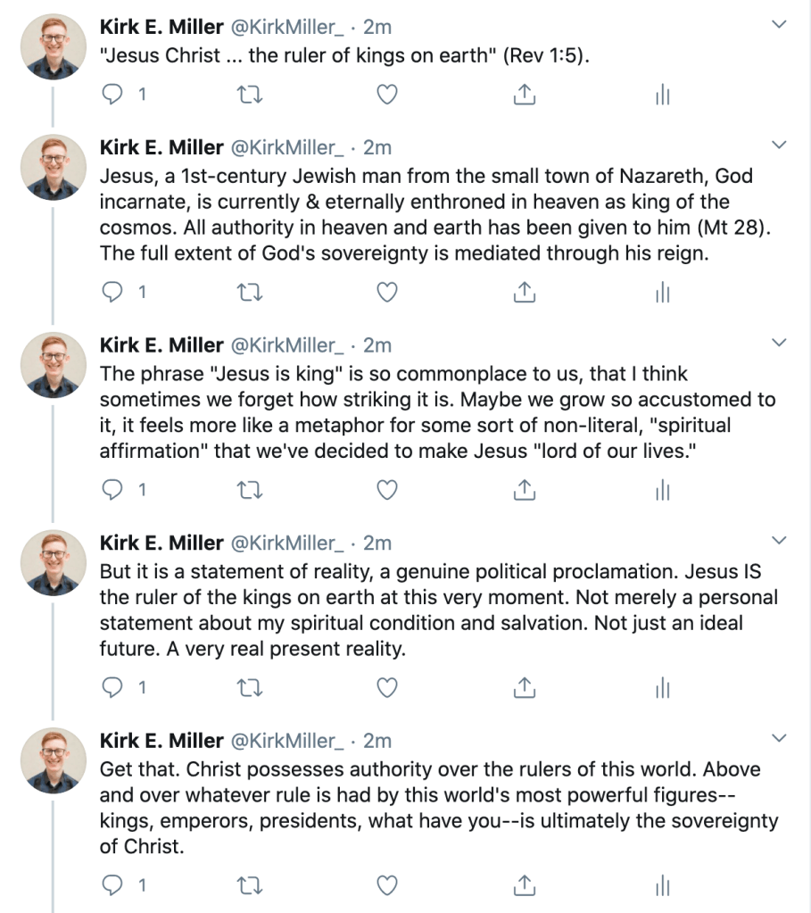Viewport: 811px width, 913px height.
Task: Click @KirkMiller_ handle on second tweet
Action: pos(287,147)
